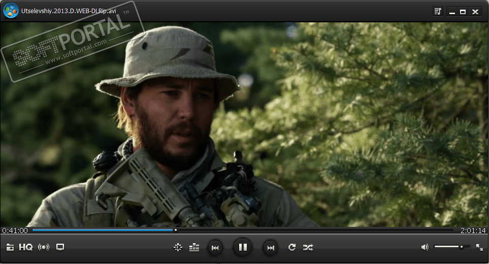This screenshot has width=489, height=264.
Task: Mute the audio with speaker icon
Action: [x=425, y=247]
